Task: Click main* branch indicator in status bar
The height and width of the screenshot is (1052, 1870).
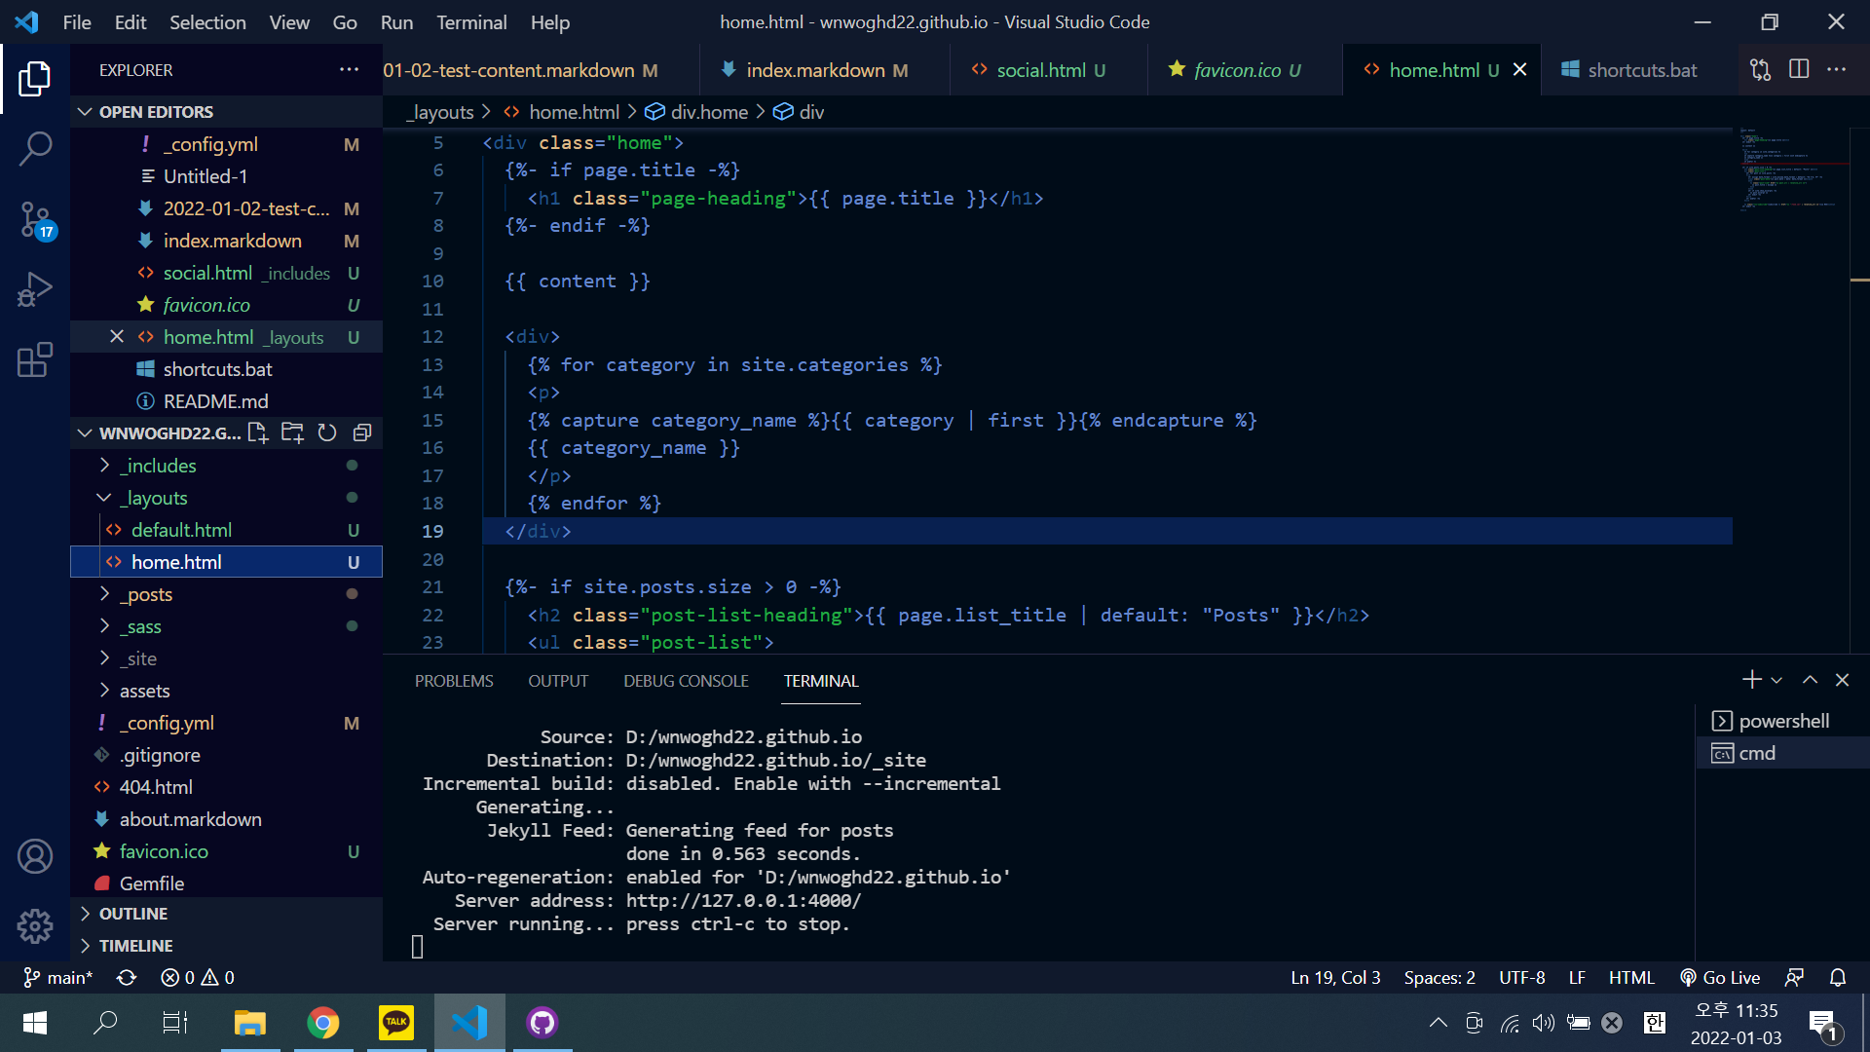Action: click(x=58, y=977)
